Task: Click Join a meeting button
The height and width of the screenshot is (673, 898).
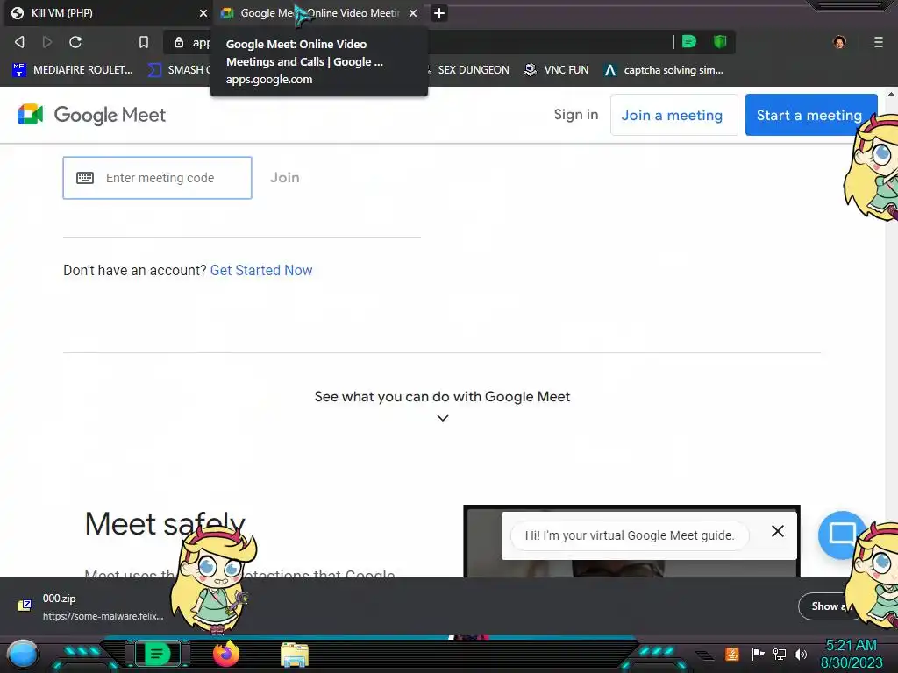Action: pyautogui.click(x=673, y=115)
